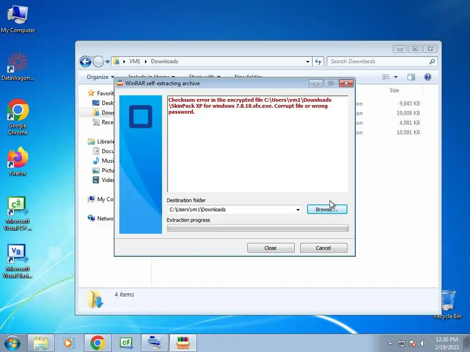Go forward in the Explorer window
Image resolution: width=470 pixels, height=352 pixels.
pos(98,62)
